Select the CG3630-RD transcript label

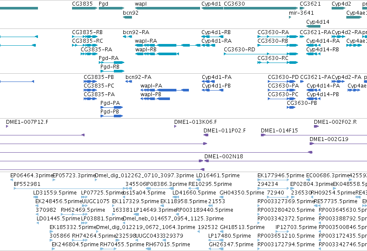(239, 50)
